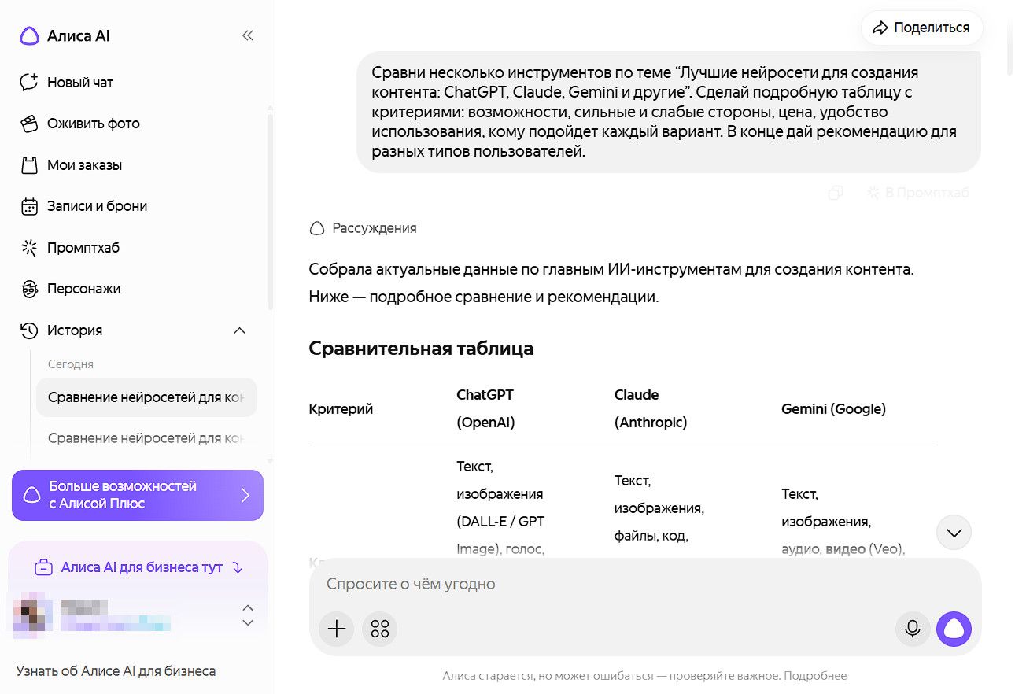
Task: Click the briefcase icon for business
Action: click(x=44, y=567)
